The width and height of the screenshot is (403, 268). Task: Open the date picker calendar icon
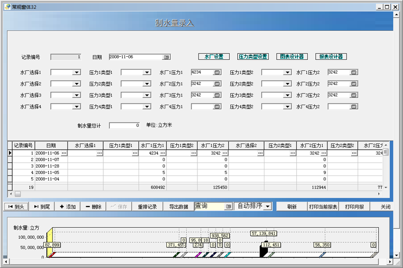(167, 57)
